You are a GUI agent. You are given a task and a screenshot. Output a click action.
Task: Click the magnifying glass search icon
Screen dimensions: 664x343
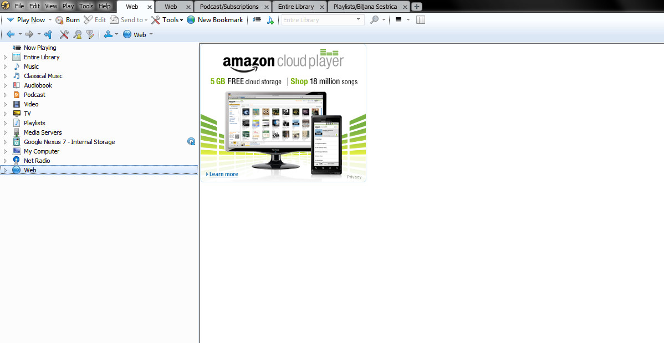[375, 20]
